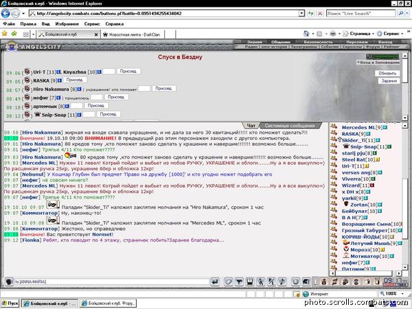Screen dimensions: 412x309
Task: Click the Задания button
Action: tap(389, 80)
